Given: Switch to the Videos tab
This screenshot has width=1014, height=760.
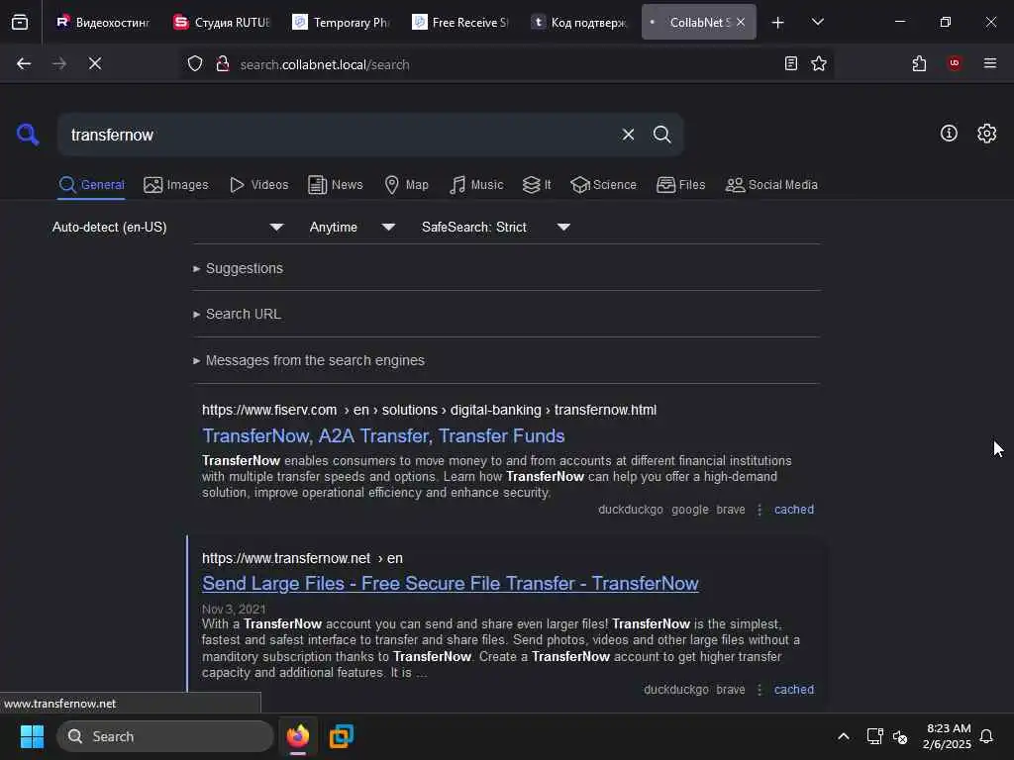Looking at the screenshot, I should pyautogui.click(x=258, y=185).
